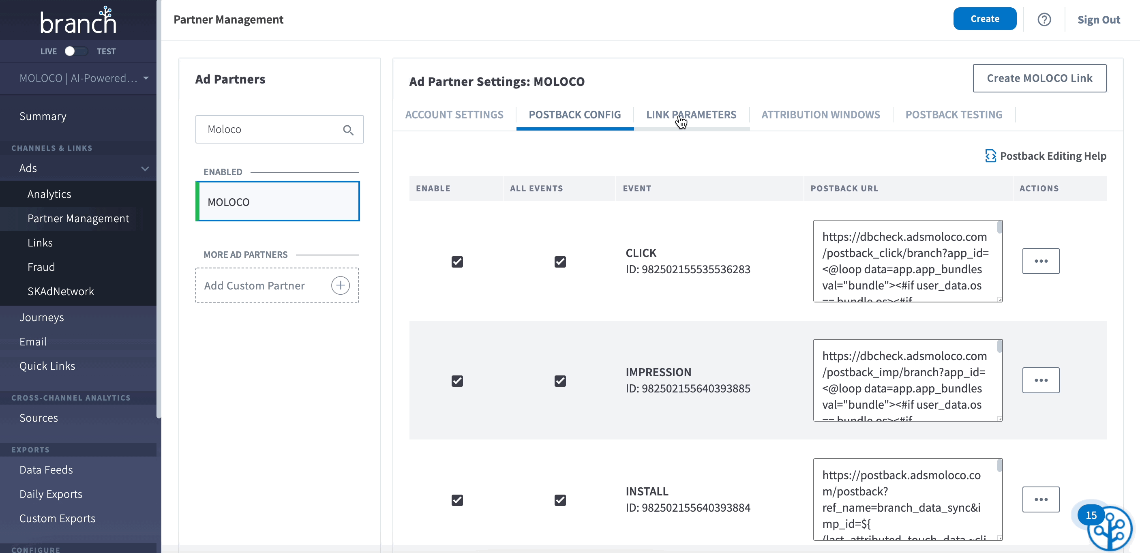Viewport: 1140px width, 553px height.
Task: Click the Branch logo in sidebar
Action: tap(78, 20)
